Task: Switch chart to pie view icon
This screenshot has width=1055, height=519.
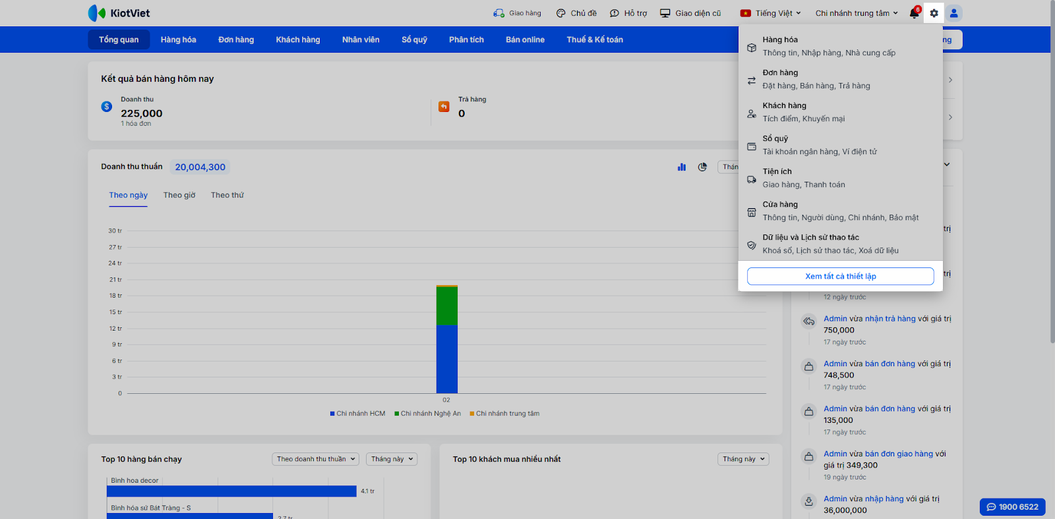Action: tap(702, 167)
